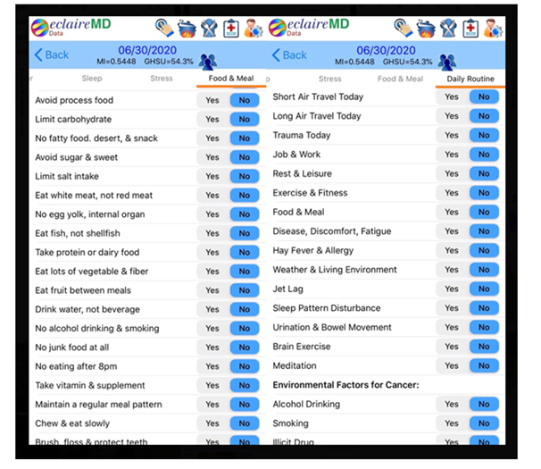Switch to Sleep tab on left screen
541x469 pixels.
(x=92, y=79)
